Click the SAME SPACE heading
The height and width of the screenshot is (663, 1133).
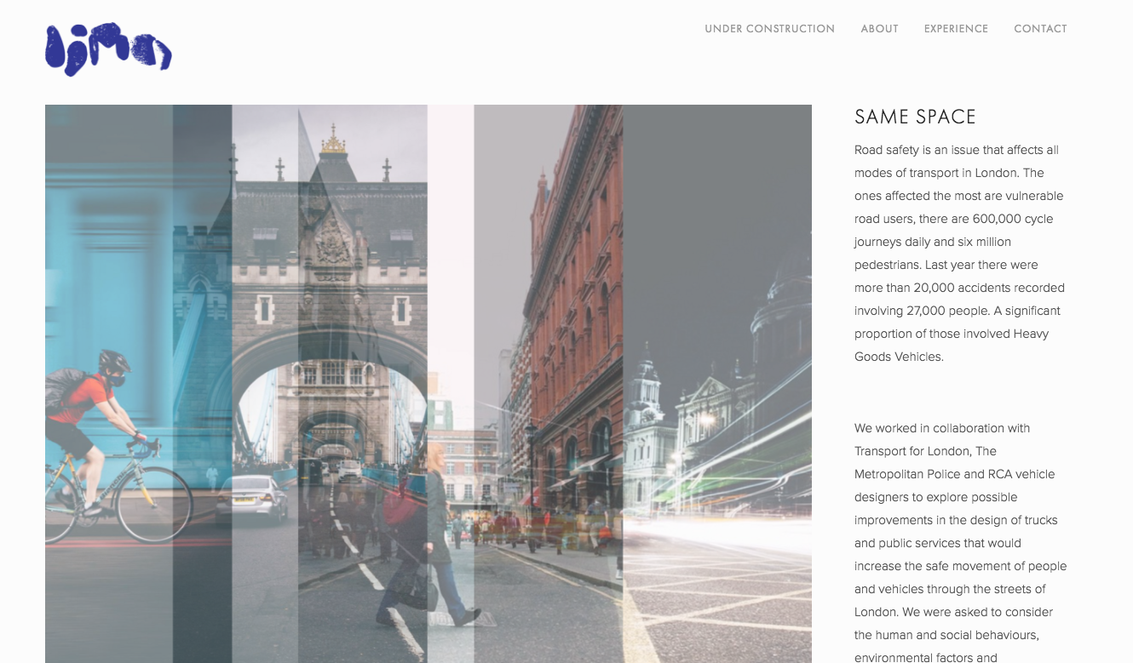[915, 117]
